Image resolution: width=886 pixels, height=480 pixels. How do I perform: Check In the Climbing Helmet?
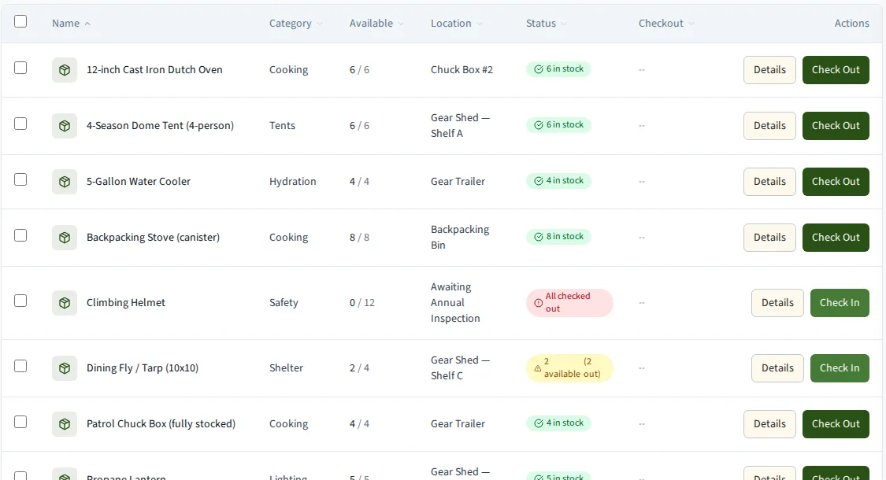(840, 303)
